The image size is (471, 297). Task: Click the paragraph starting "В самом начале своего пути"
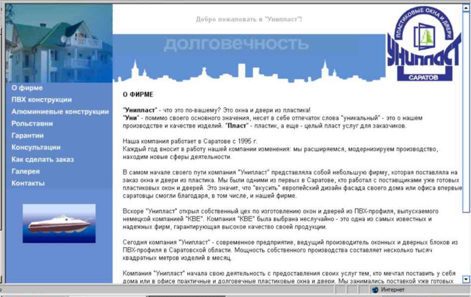[292, 184]
